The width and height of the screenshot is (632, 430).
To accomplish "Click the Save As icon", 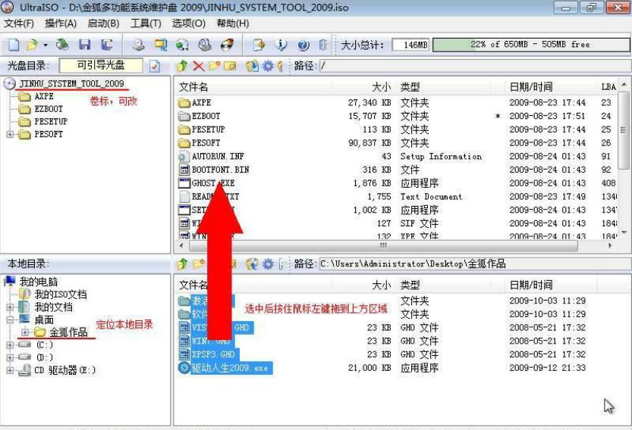I will click(106, 45).
